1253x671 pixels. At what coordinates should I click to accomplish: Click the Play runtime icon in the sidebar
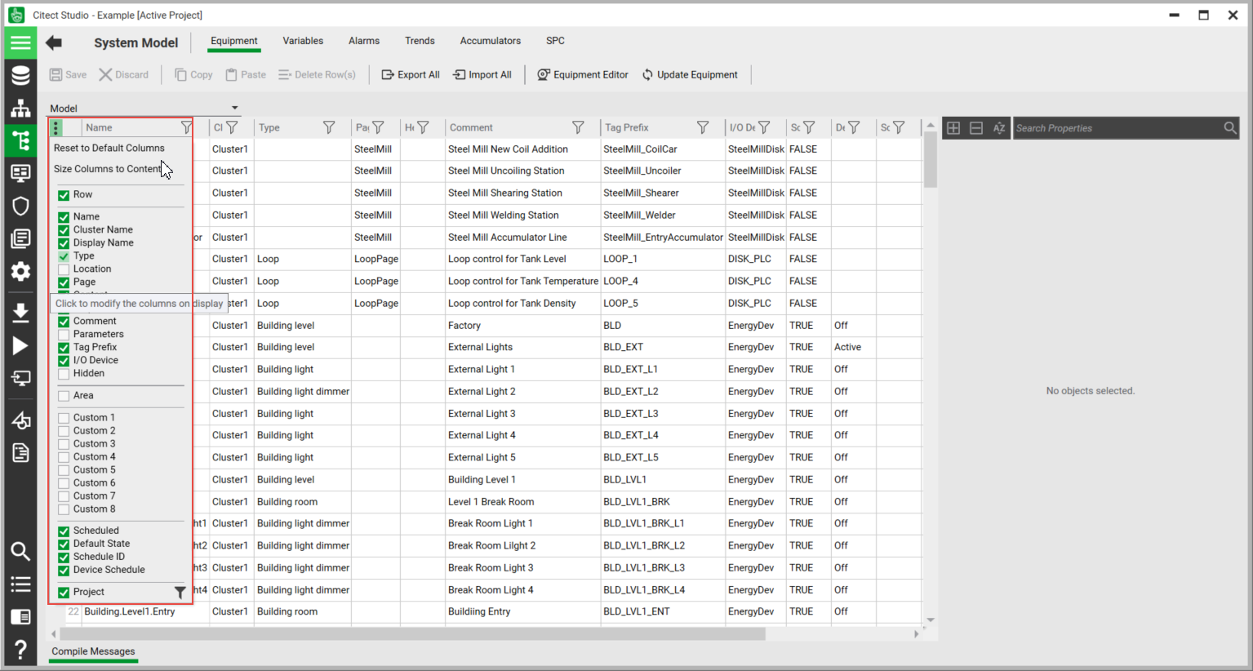[20, 345]
